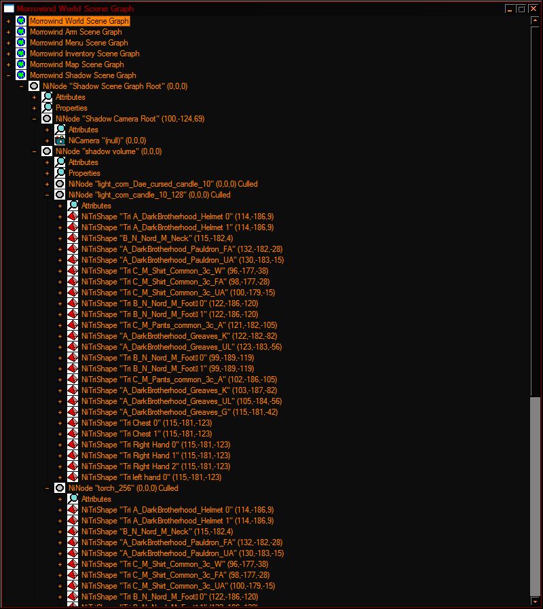Image resolution: width=543 pixels, height=609 pixels.
Task: Expand the Morrowind Map Scene Graph branch
Action: point(8,64)
